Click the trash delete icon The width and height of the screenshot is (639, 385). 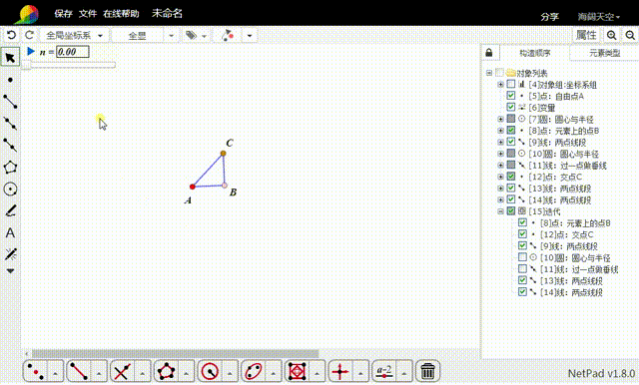click(427, 371)
